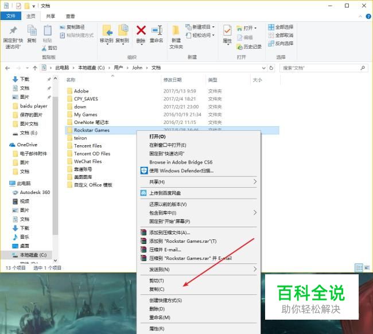Switch to the Share ribbon tab
Viewport: 373px width, 334px height.
coord(50,16)
